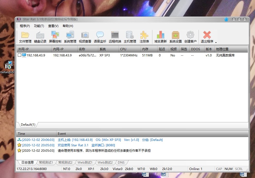Switch to the 常规测试1 tab
The image size is (255, 178).
(46, 162)
